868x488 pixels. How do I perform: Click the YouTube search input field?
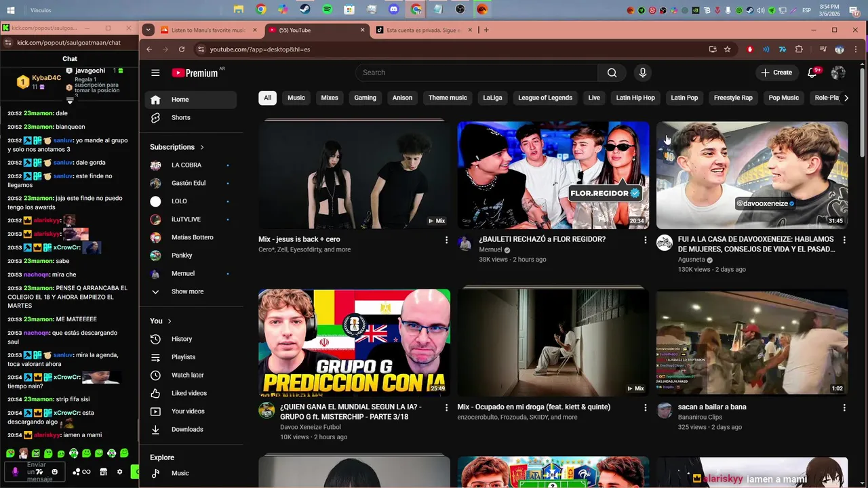(477, 73)
